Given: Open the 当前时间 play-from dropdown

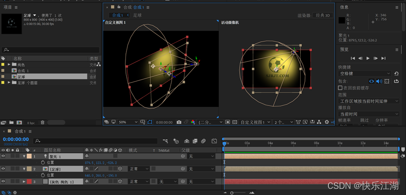Looking at the screenshot, I should (369, 114).
